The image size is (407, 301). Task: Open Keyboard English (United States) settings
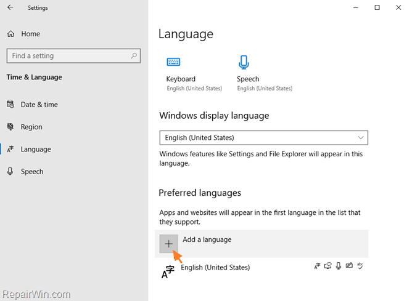click(x=194, y=74)
